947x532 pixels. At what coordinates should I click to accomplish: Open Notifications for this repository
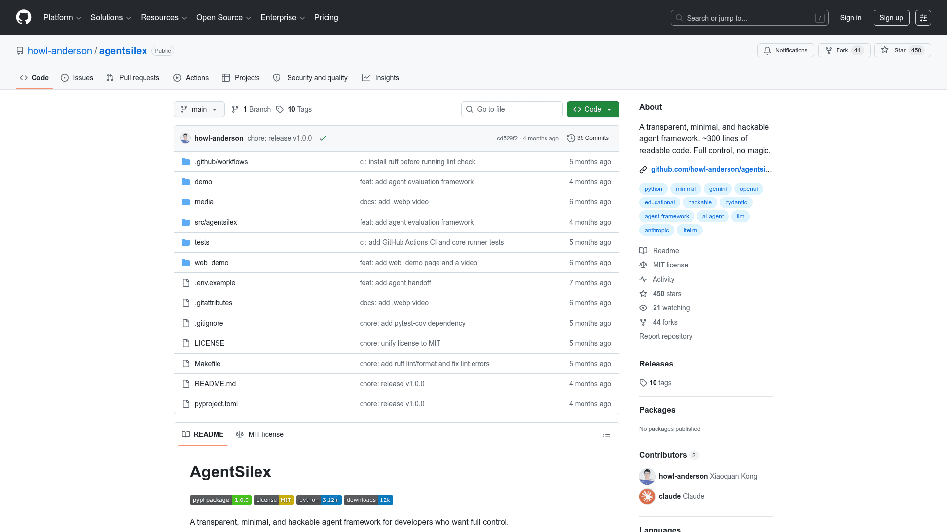[786, 50]
